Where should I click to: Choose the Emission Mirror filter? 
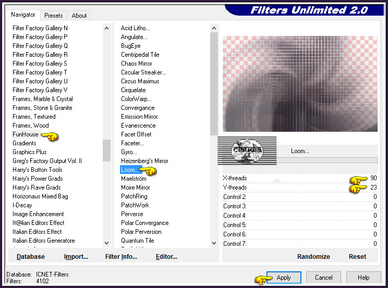[x=139, y=117]
